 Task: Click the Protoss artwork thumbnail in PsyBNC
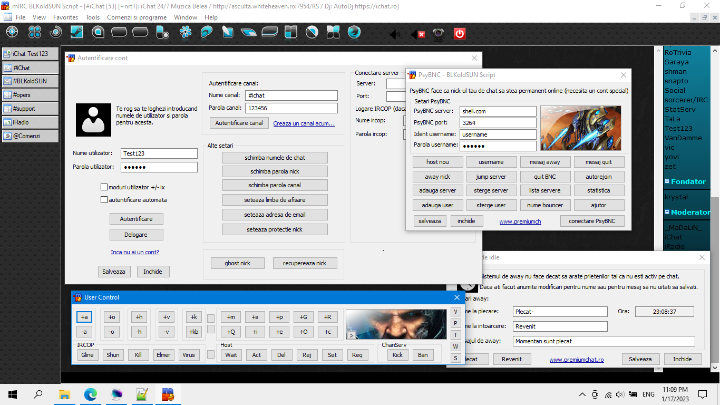581,128
